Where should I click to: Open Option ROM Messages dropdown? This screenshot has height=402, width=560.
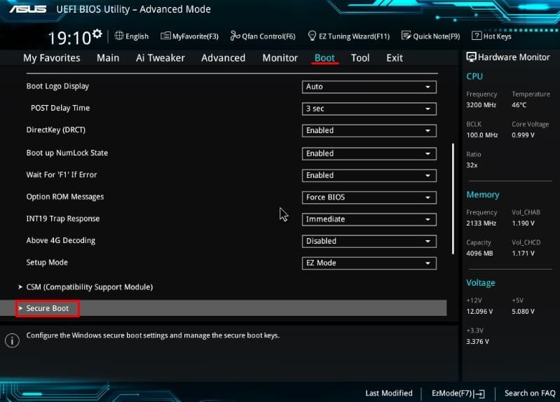tap(369, 197)
